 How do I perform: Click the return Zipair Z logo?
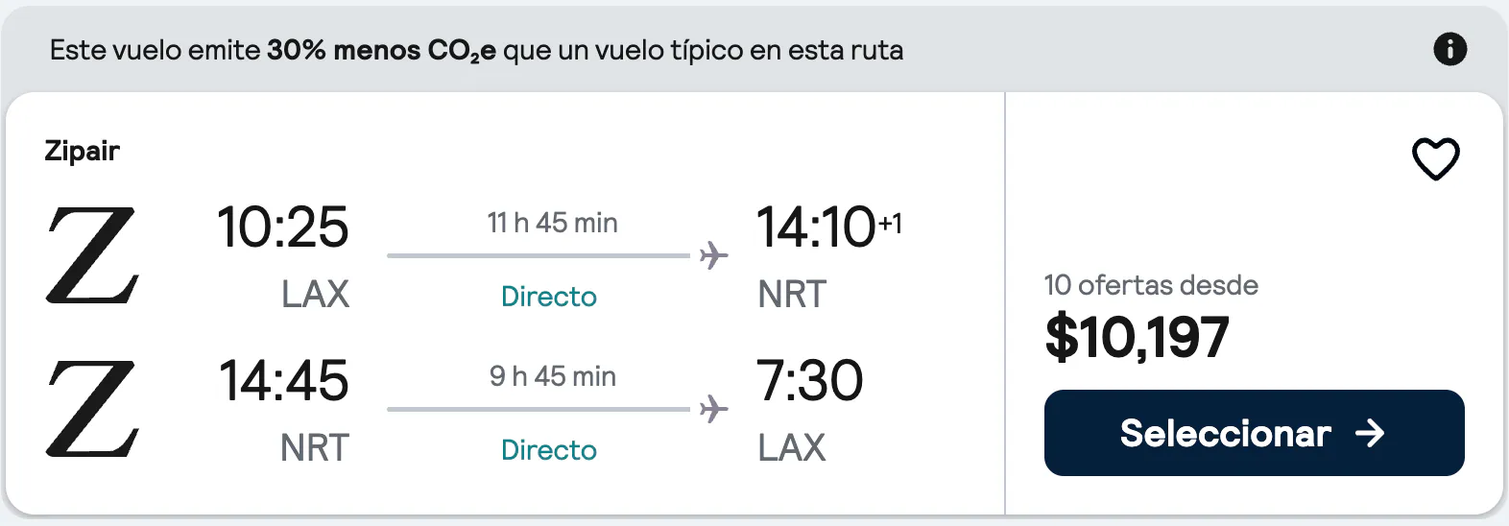tap(92, 409)
